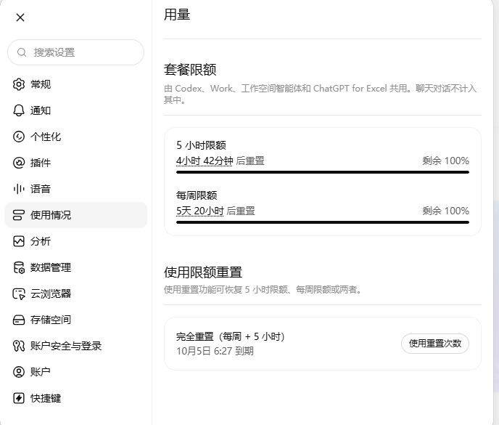
Task: Click the 使用重置次数 button
Action: pos(435,344)
